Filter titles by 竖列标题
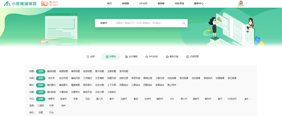Screen dimensions: 282x116 point(124,71)
